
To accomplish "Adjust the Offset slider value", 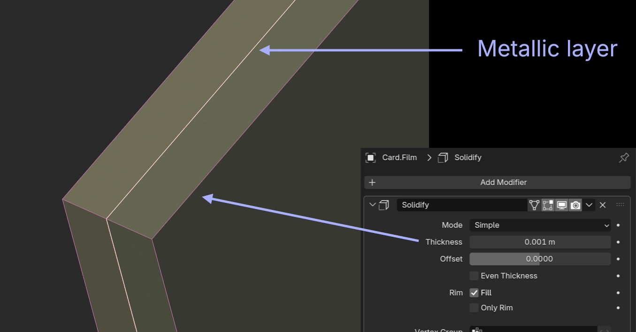I will [x=539, y=259].
